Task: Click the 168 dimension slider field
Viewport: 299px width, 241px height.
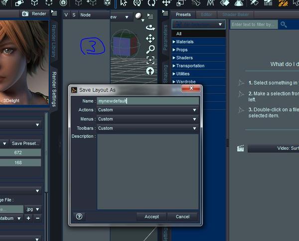Action: [20, 163]
